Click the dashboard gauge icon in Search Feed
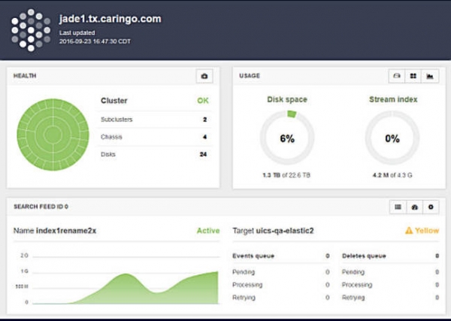 point(414,206)
